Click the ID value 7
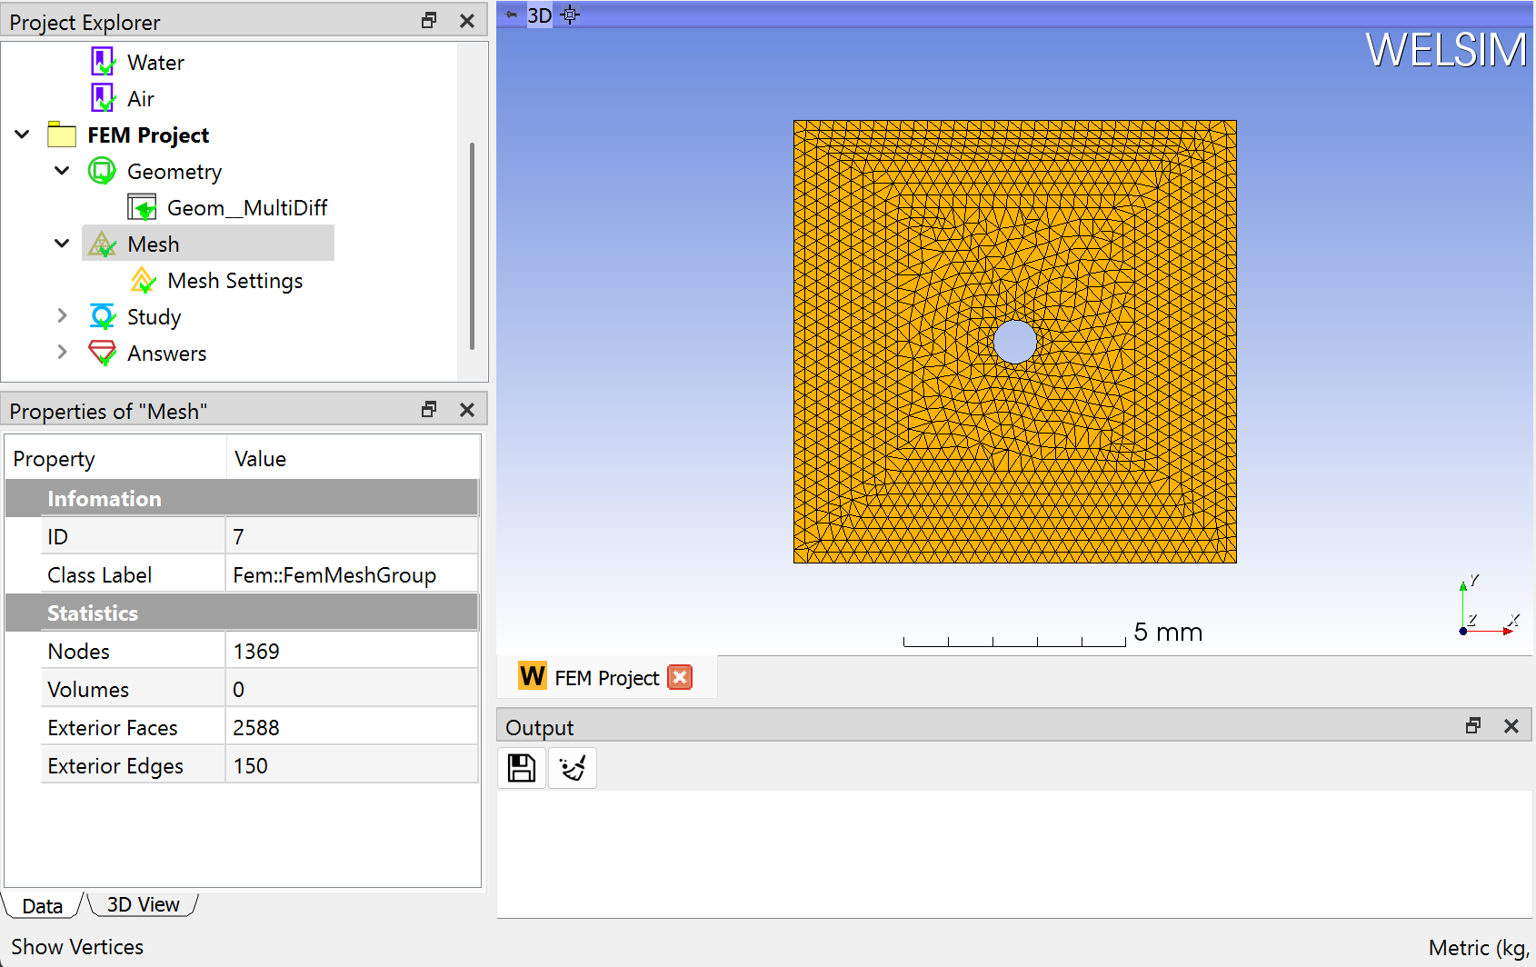Screen dimensions: 1536x967 click(352, 536)
